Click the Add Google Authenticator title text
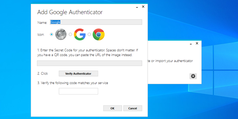 (x=70, y=12)
